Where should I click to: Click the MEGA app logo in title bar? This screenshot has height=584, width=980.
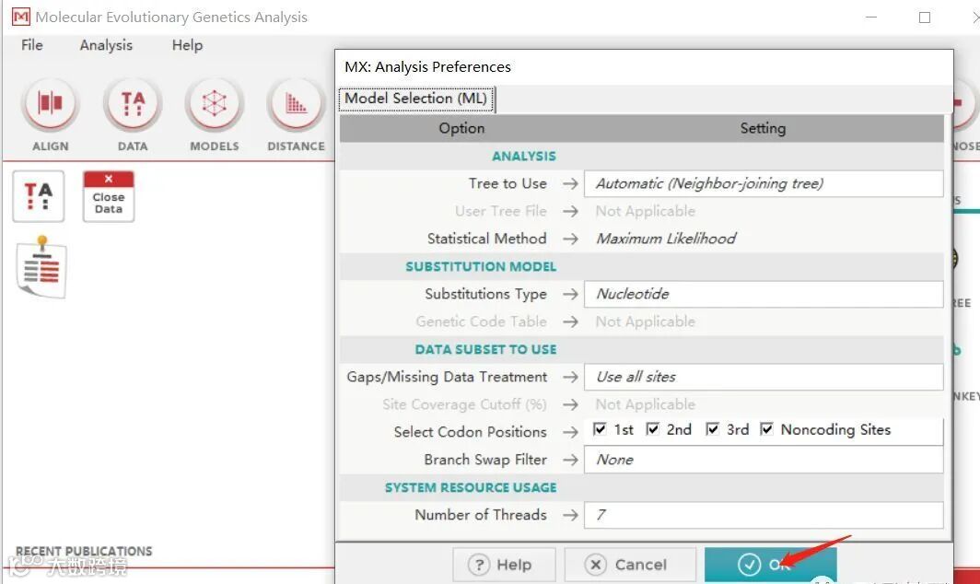[20, 17]
